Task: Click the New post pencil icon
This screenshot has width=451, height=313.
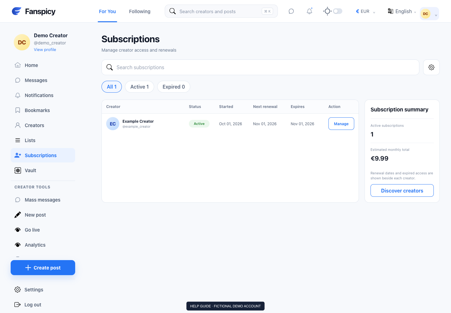Action: pyautogui.click(x=18, y=215)
